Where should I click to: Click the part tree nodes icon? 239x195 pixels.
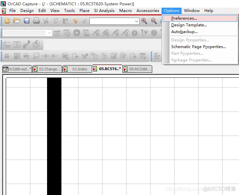17,56
